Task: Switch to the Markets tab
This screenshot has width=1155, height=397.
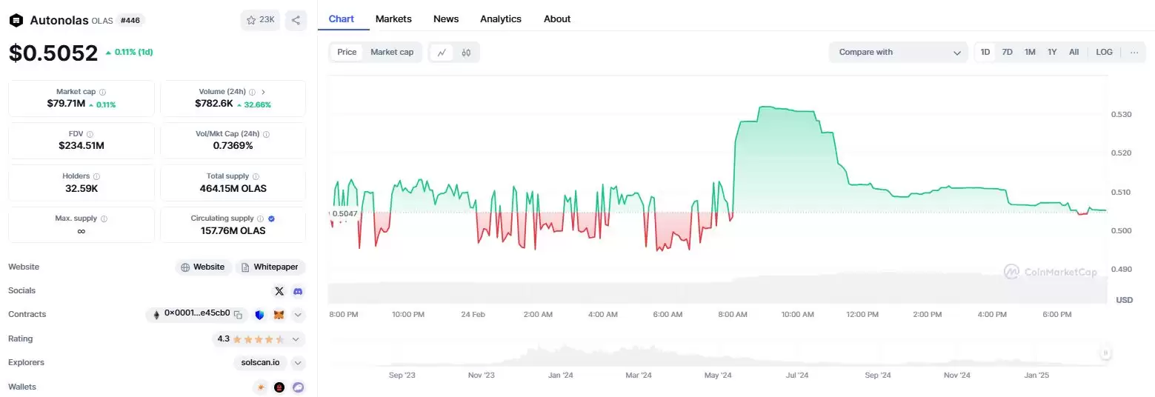Action: [x=393, y=19]
